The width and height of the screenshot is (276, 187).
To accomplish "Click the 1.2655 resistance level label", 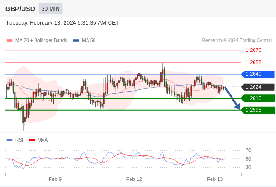I will (253, 62).
